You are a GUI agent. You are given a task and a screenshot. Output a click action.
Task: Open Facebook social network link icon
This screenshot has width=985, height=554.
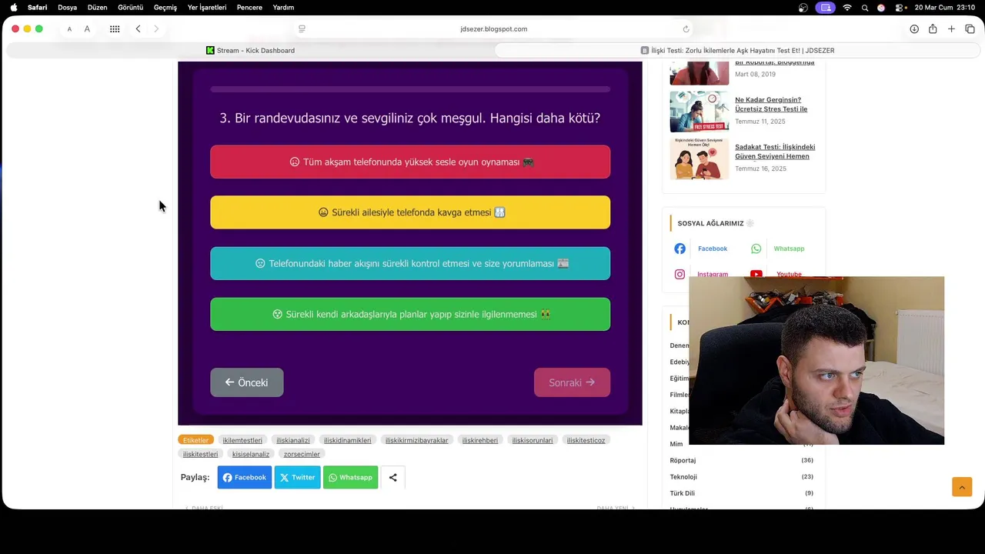coord(679,249)
